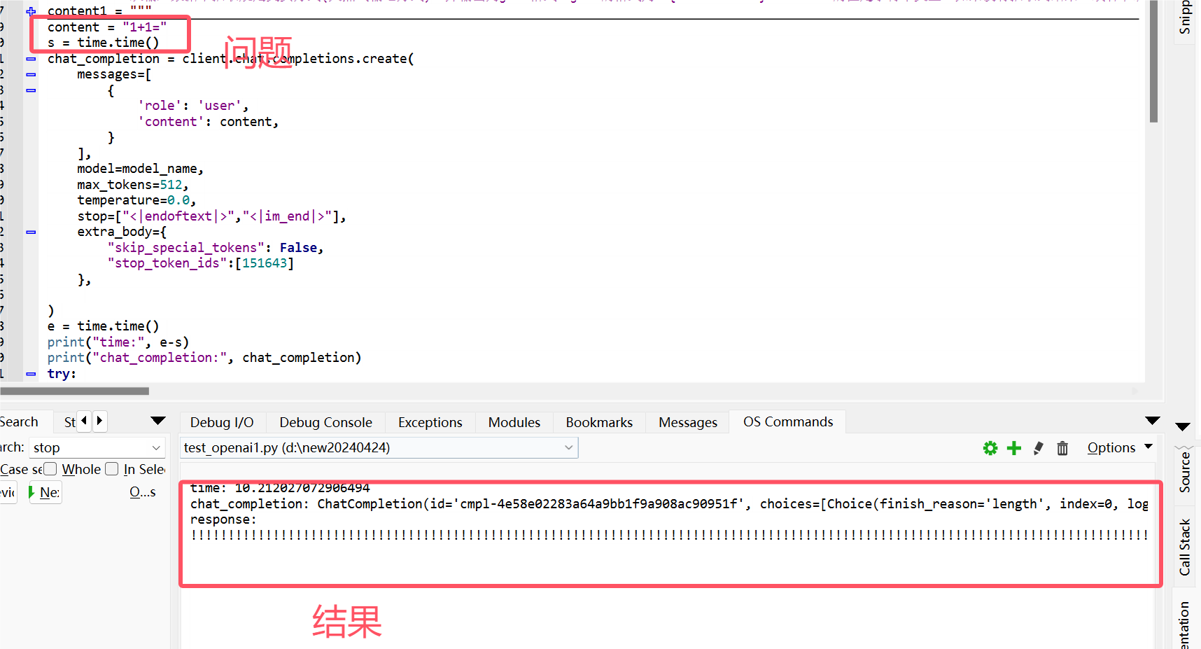Collapse the fold at extra_body={ line
Image resolution: width=1201 pixels, height=649 pixels.
(x=31, y=232)
